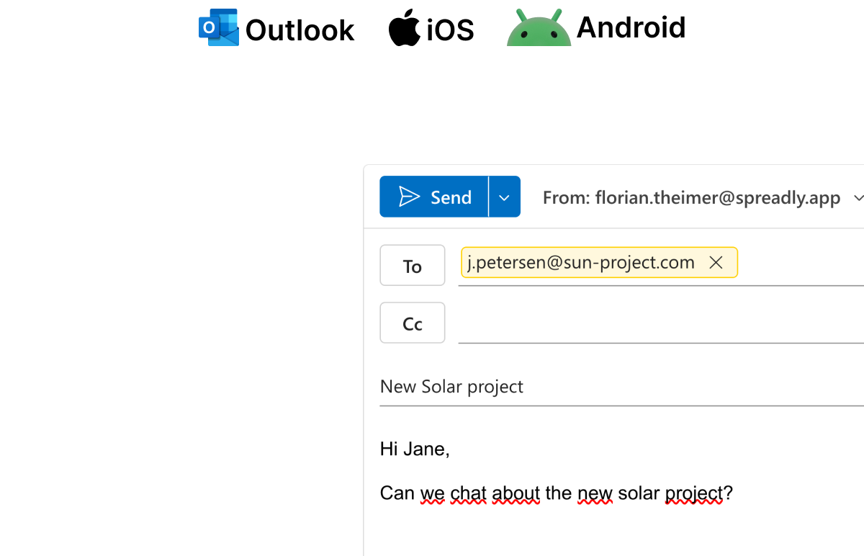Click the Apple iOS logo icon
Screen dimensions: 864x556
point(405,27)
